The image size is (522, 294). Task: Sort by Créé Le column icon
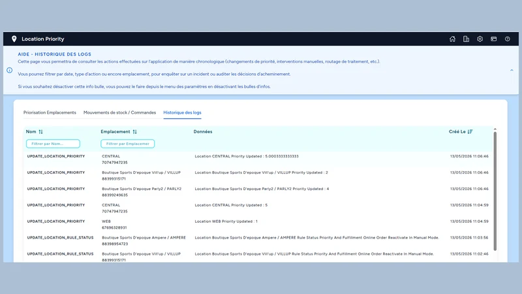pos(470,132)
